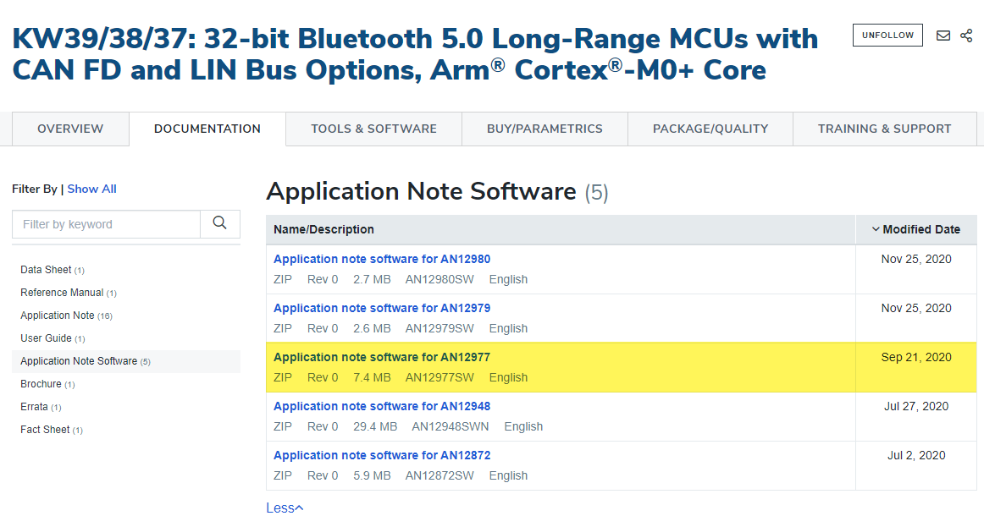The width and height of the screenshot is (984, 516).
Task: Click the email envelope icon
Action: pos(943,35)
